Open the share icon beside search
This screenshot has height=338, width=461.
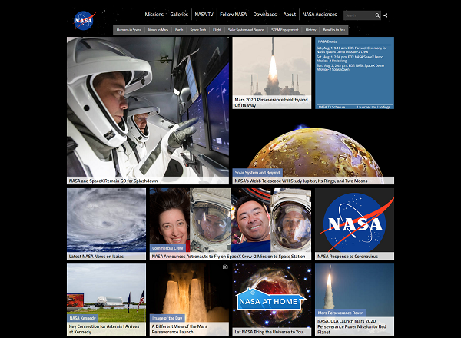pos(386,15)
